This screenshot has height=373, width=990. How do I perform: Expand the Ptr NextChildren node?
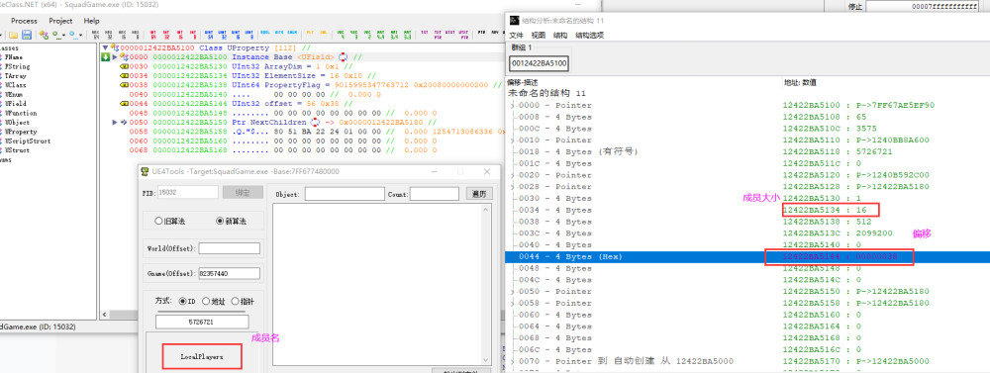pyautogui.click(x=115, y=123)
